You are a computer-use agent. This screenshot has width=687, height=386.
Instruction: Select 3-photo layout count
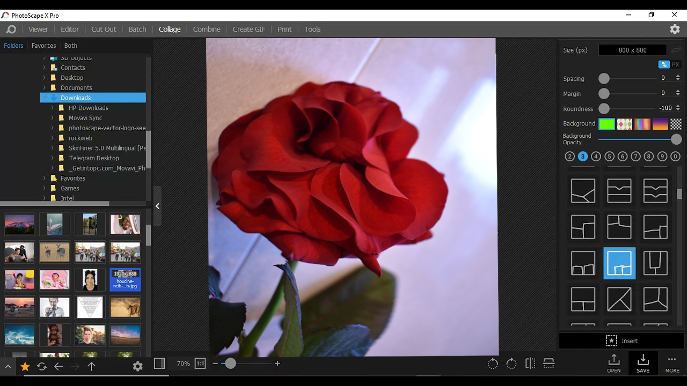click(x=583, y=157)
